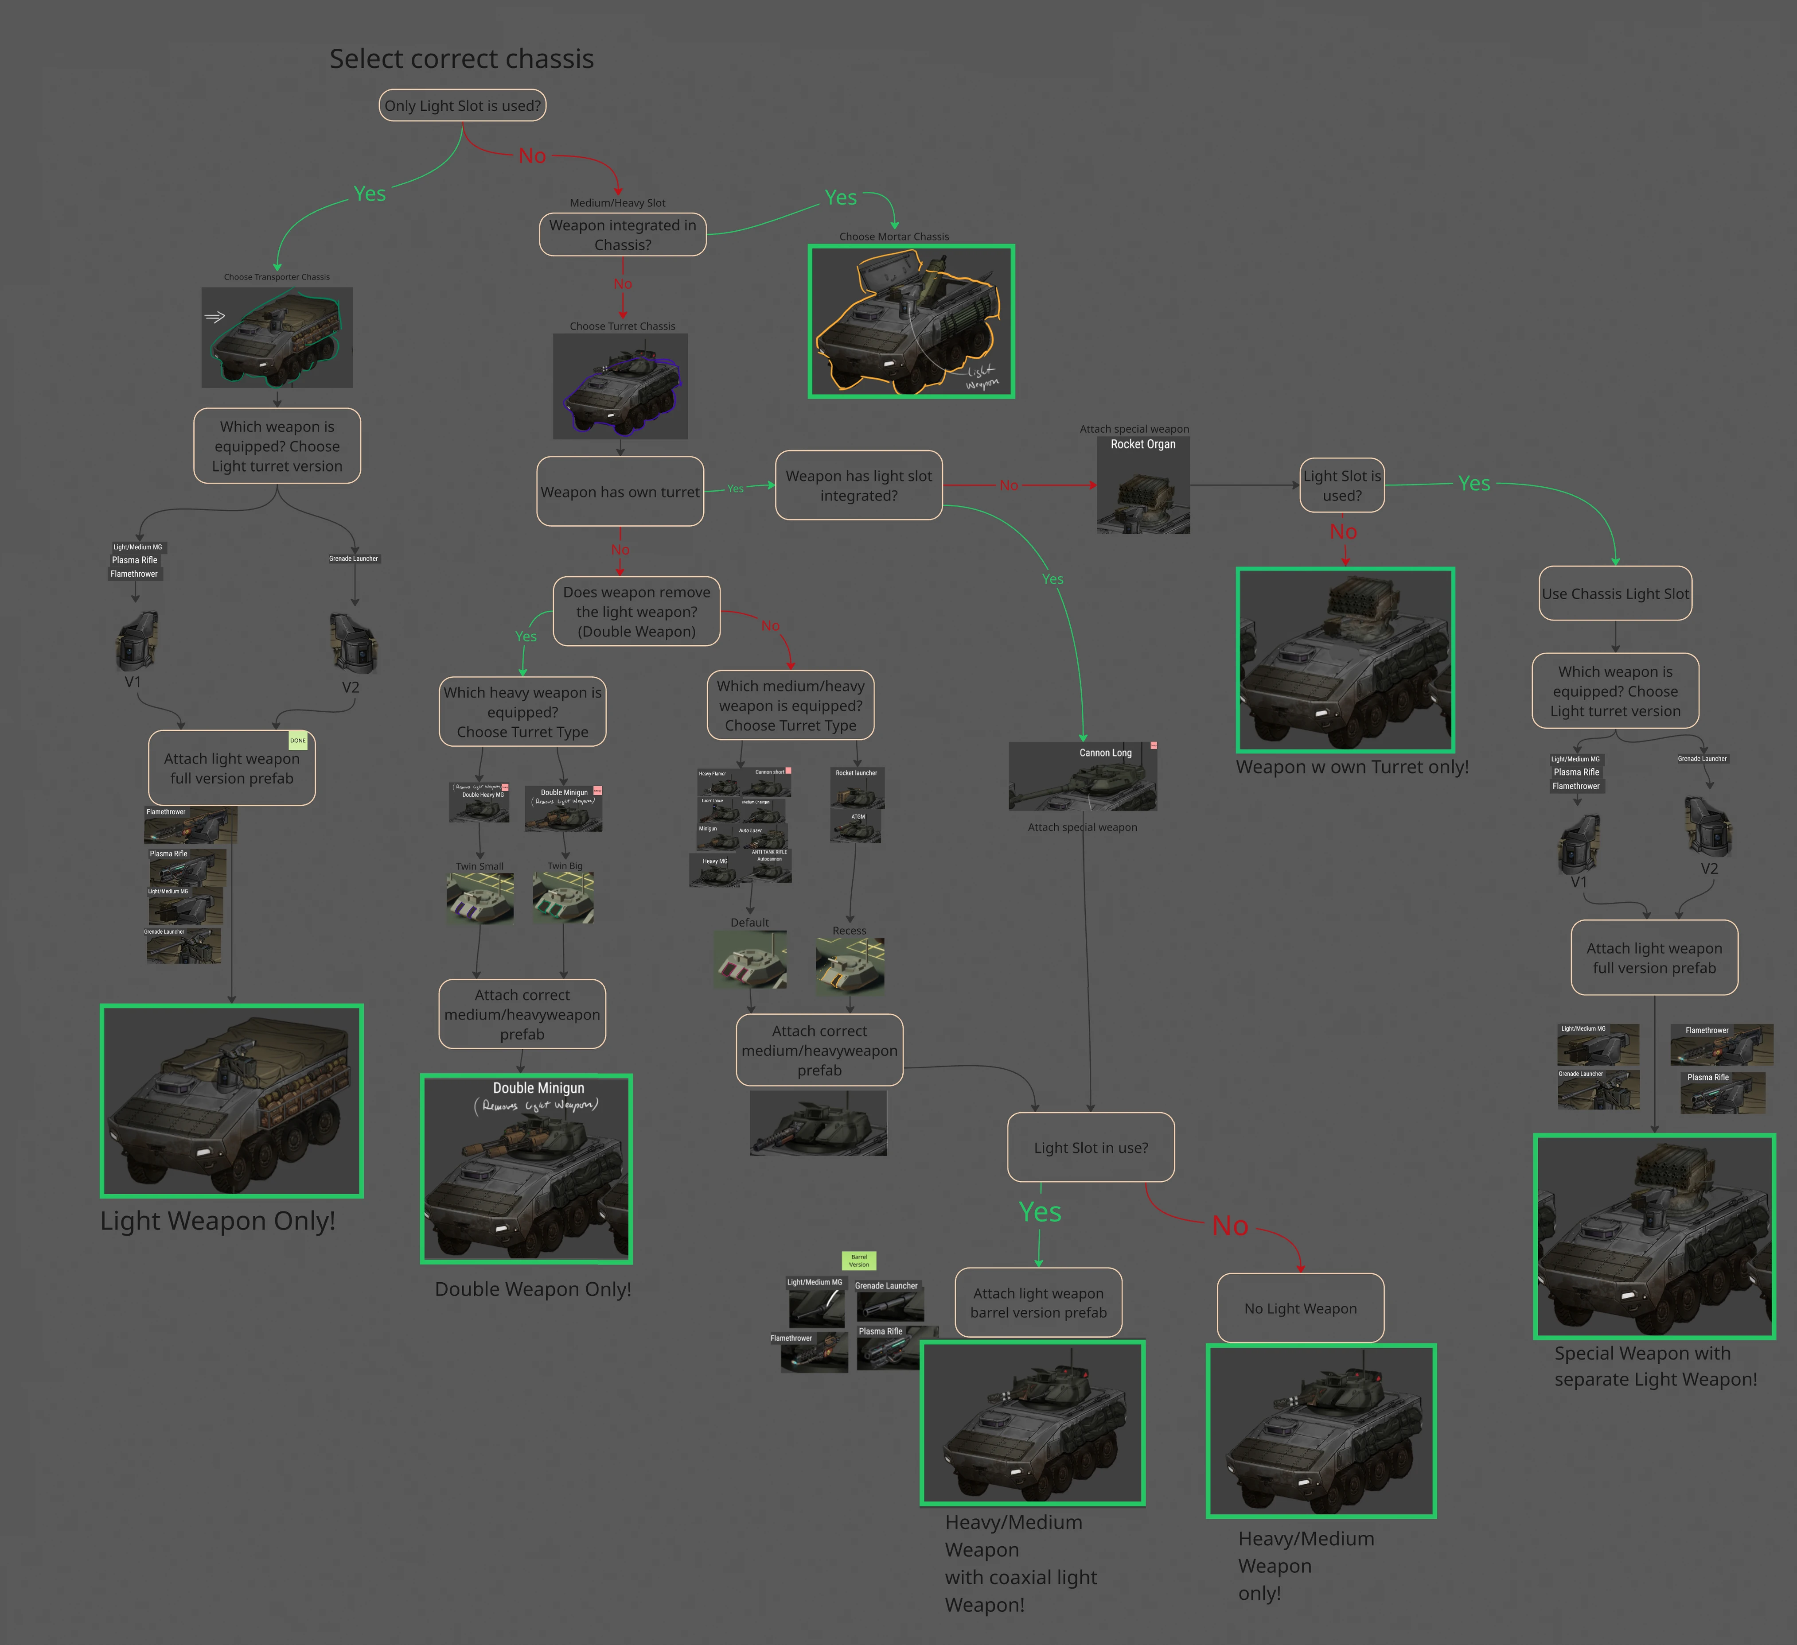1797x1645 pixels.
Task: Click the Rocket Organ weapon thumbnail
Action: (1143, 485)
